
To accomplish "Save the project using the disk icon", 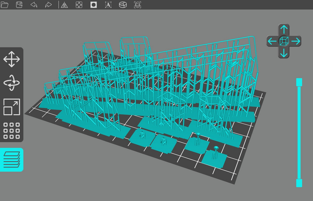I will pos(19,5).
